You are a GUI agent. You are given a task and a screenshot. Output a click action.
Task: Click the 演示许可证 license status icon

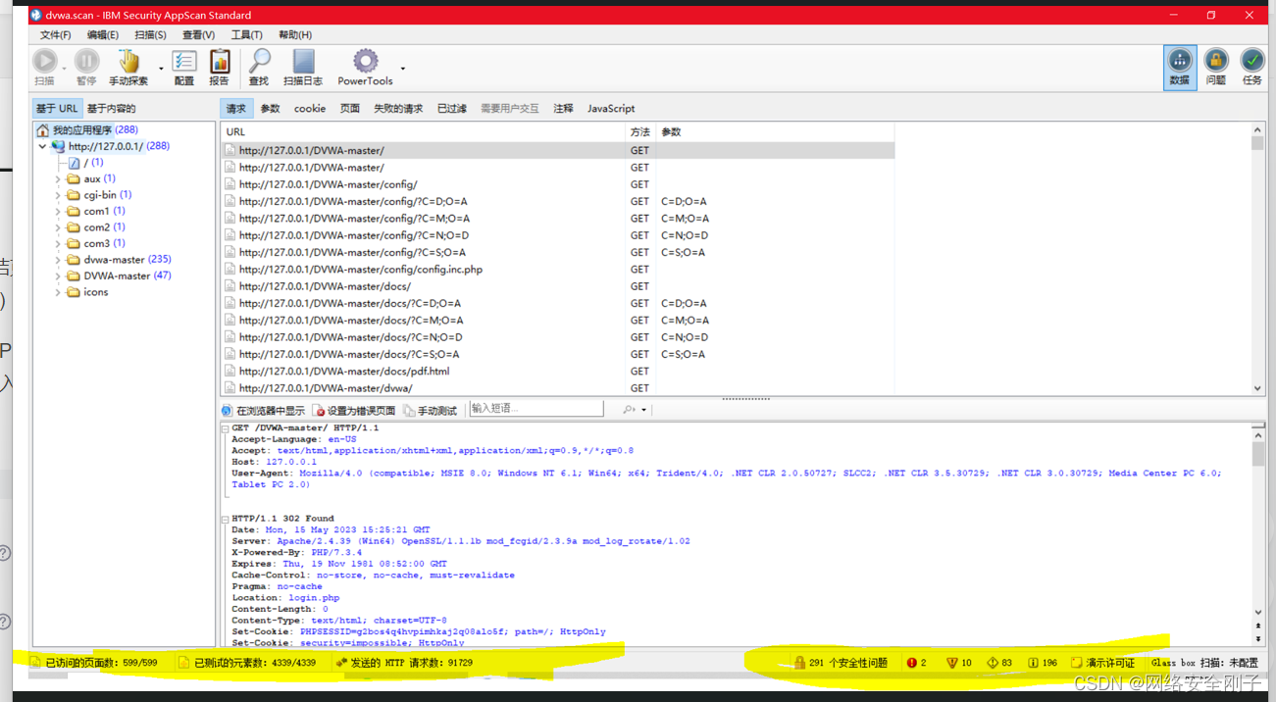pyautogui.click(x=1076, y=663)
